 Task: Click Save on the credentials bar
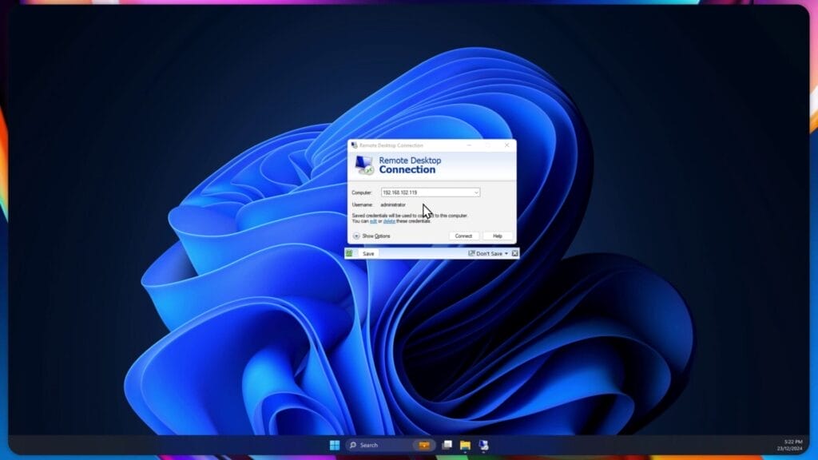click(369, 253)
